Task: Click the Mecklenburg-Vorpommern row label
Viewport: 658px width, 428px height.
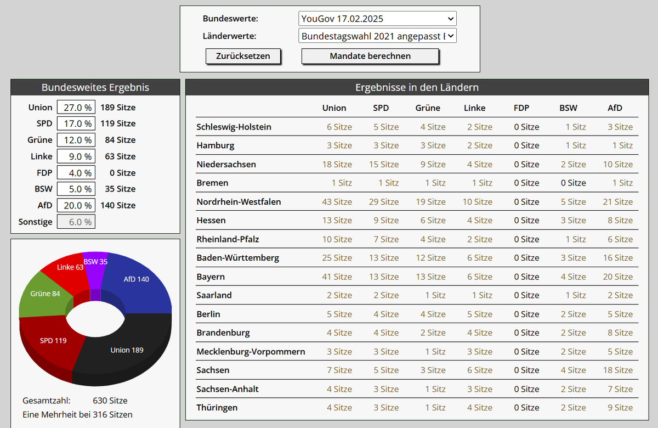Action: (251, 351)
